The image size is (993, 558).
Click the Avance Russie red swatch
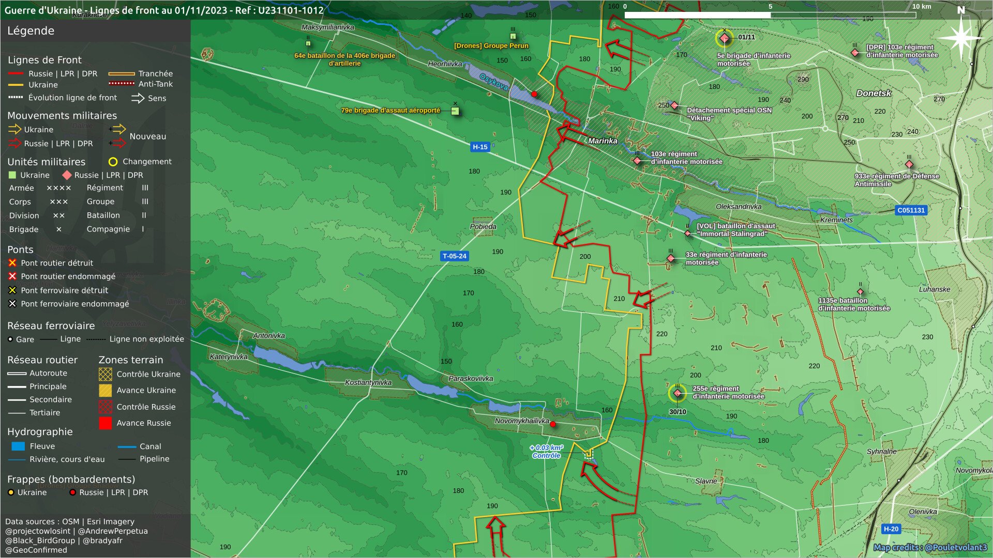106,423
